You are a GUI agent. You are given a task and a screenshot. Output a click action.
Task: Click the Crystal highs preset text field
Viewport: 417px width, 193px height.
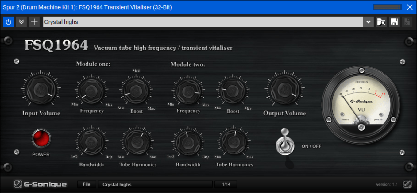203,22
